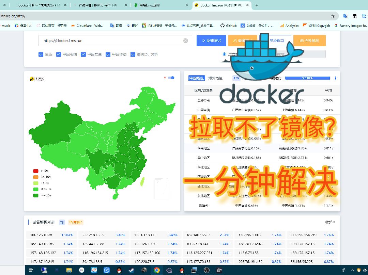Click the browser address bar
The height and width of the screenshot is (275, 368).
pyautogui.click(x=164, y=16)
